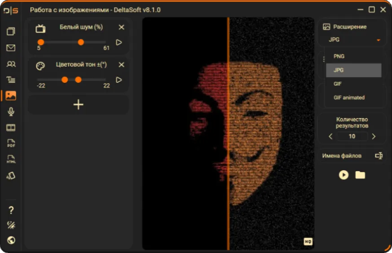Click the orange comparison divider line
This screenshot has width=392, height=253.
pyautogui.click(x=228, y=133)
